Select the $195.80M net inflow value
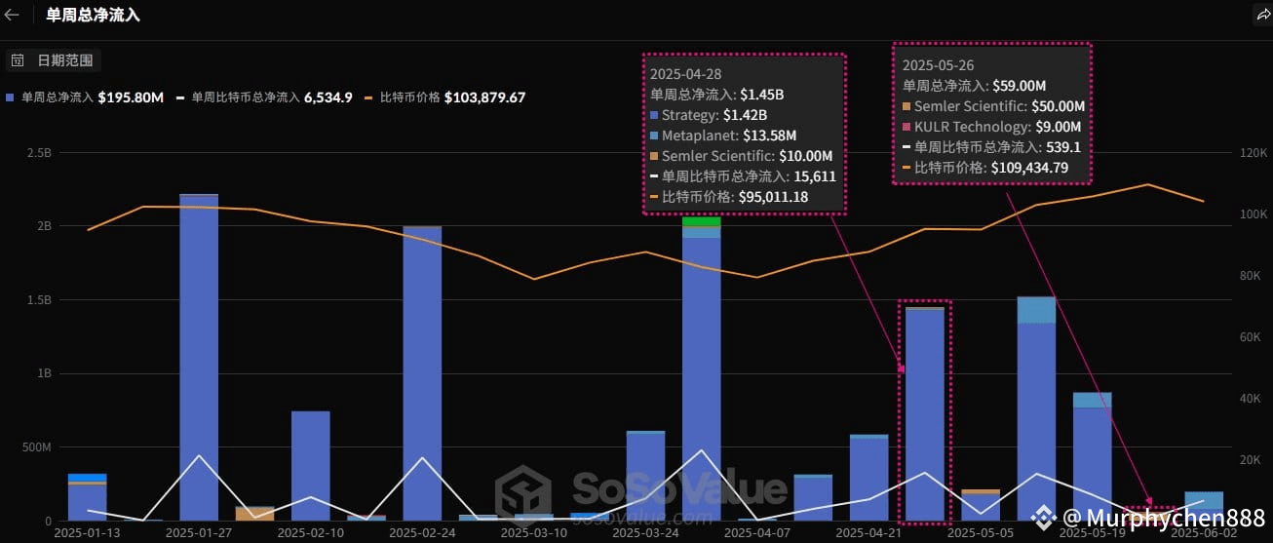Viewport: 1273px width, 543px height. [x=131, y=97]
